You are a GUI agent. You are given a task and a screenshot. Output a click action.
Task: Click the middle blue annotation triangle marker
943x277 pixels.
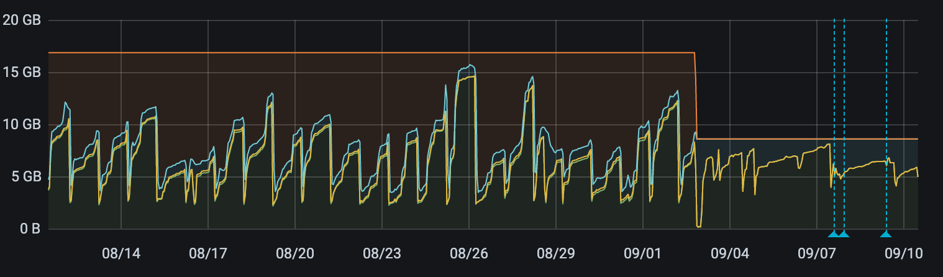pos(844,234)
